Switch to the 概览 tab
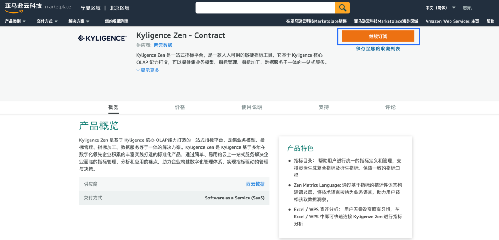This screenshot has height=240, width=499. click(113, 107)
